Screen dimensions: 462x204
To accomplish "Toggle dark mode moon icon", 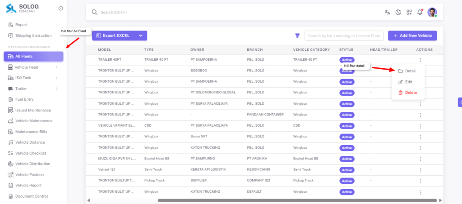I will coord(398,12).
